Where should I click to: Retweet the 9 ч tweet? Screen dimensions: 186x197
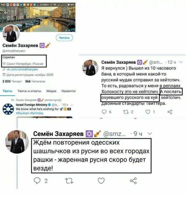(69, 181)
